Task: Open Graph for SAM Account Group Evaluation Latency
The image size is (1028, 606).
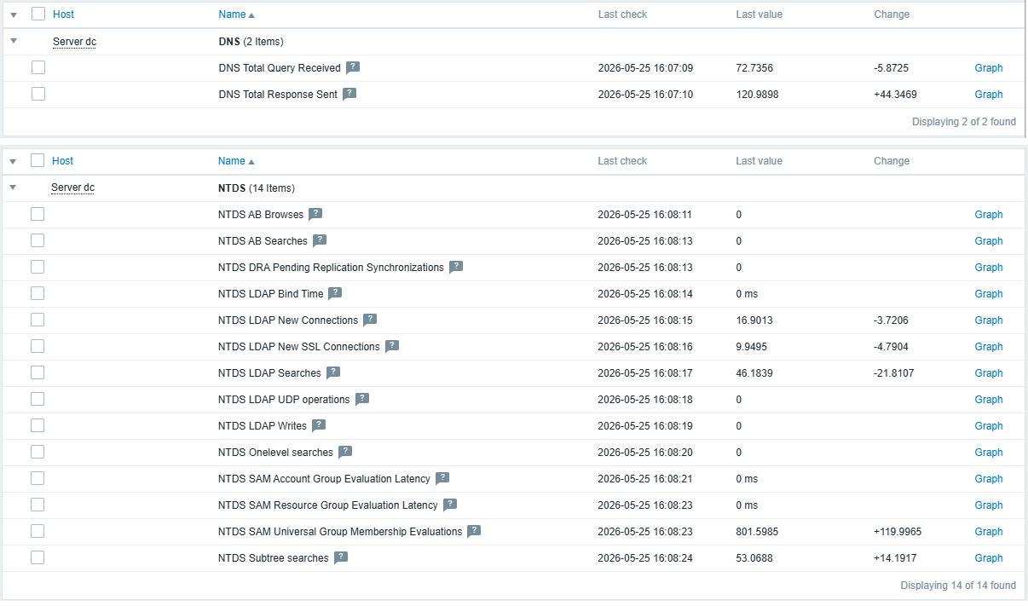Action: click(989, 479)
